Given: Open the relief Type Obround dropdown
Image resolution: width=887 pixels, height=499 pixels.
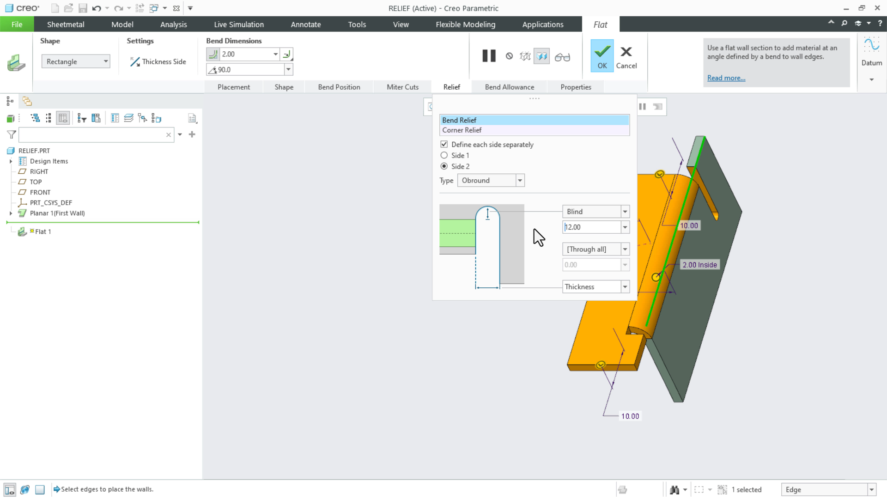Looking at the screenshot, I should 520,180.
